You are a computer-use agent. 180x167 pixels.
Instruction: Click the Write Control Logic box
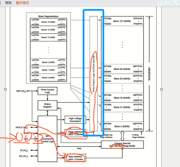pos(47,91)
